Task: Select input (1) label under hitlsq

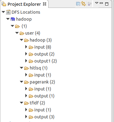Action: pos(43,75)
